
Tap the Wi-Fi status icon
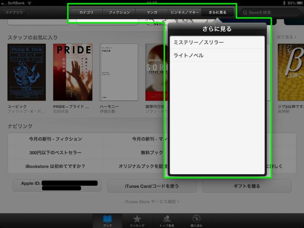pos(29,3)
